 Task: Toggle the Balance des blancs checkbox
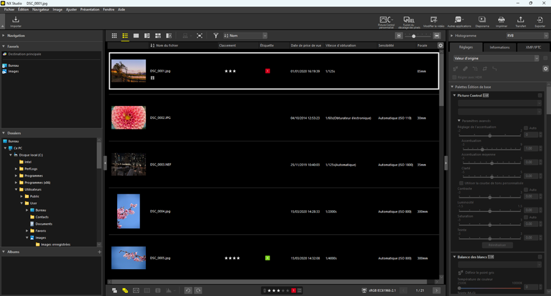[540, 257]
